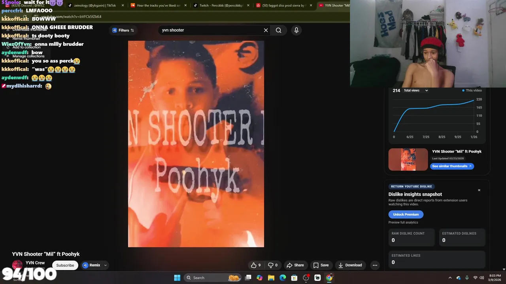
Task: Open the Windows Start menu
Action: coord(177,278)
